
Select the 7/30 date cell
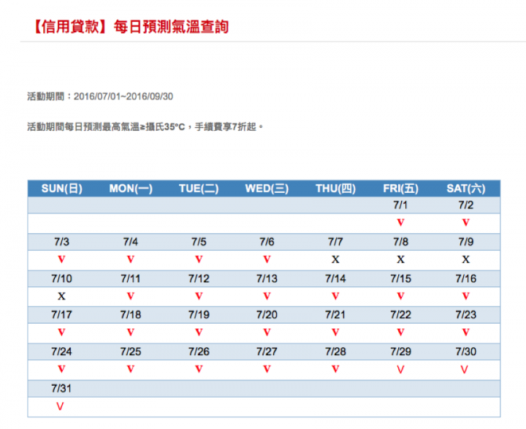coord(466,352)
